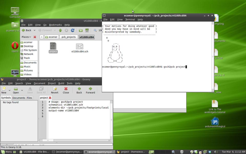This screenshot has height=154, width=246.
Task: Click Trash in the Places sidebar
Action: 27,58
